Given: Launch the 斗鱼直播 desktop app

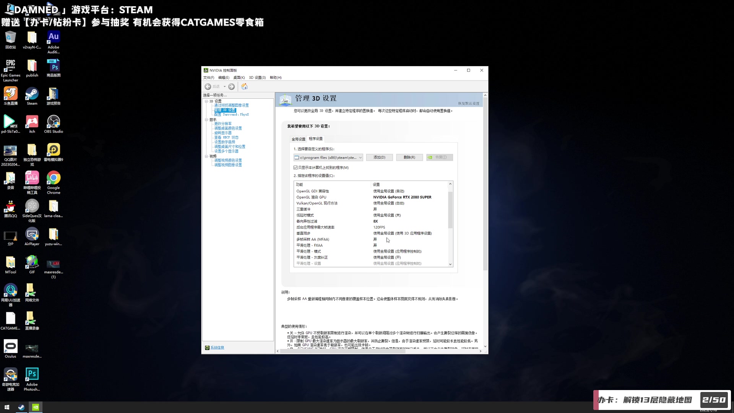Looking at the screenshot, I should (x=10, y=96).
